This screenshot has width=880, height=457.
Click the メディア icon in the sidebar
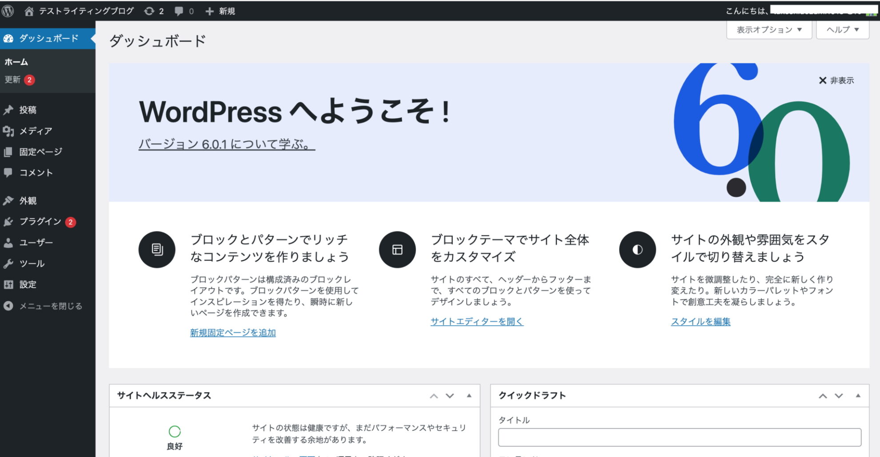(x=8, y=131)
